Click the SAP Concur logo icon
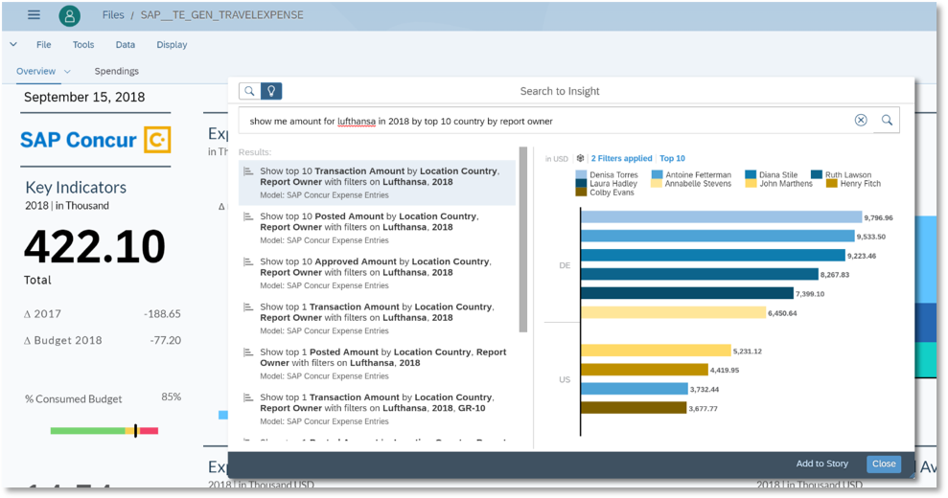Viewport: 948px width, 498px height. 157,140
